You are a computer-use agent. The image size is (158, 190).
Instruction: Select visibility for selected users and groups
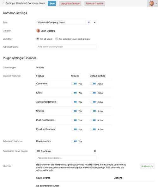(x=57, y=39)
